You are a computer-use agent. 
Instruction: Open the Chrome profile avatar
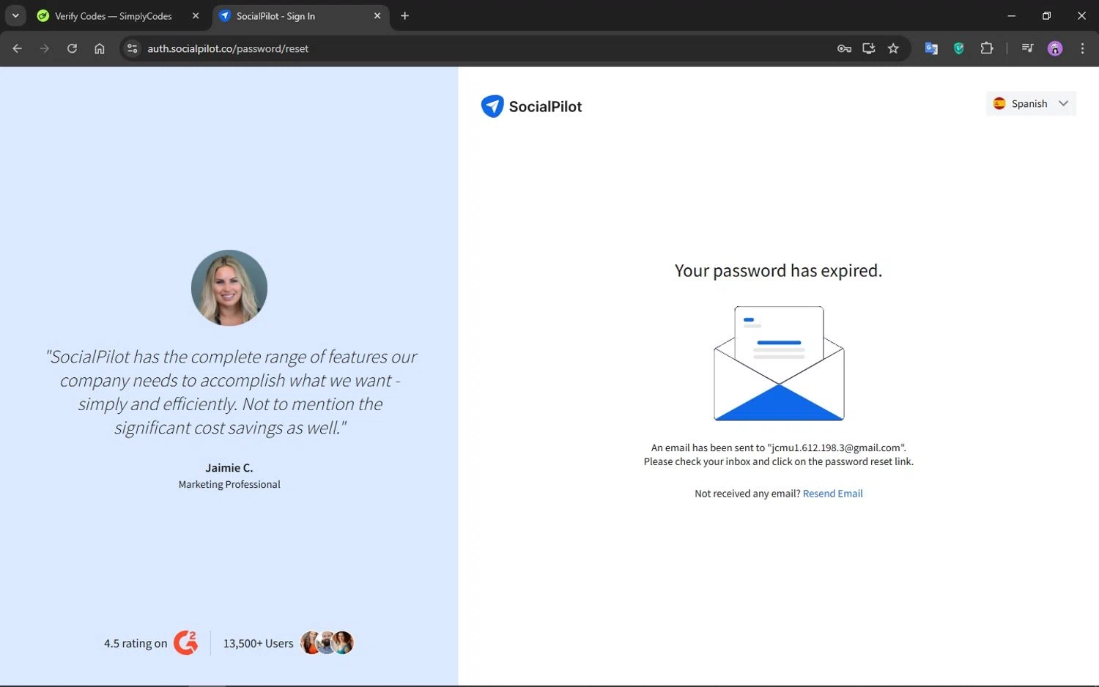[x=1055, y=48]
